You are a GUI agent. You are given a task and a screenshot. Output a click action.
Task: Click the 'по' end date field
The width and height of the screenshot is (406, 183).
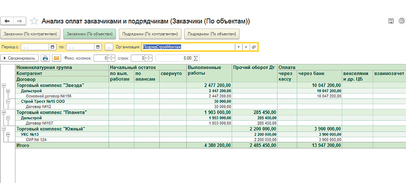tap(81, 47)
